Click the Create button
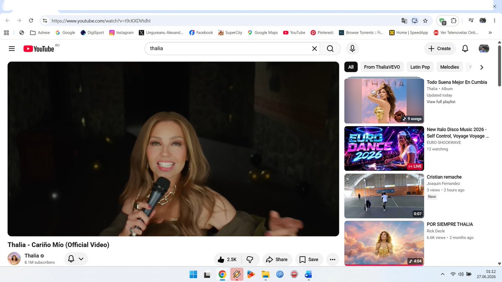This screenshot has height=282, width=502. coord(440,48)
